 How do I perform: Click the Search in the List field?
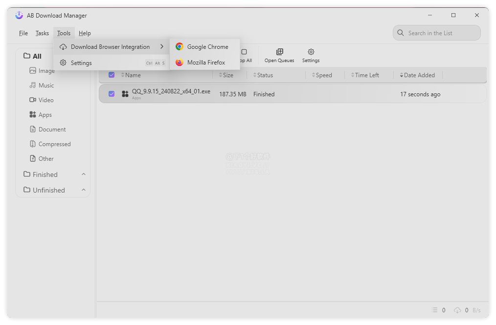click(x=436, y=33)
